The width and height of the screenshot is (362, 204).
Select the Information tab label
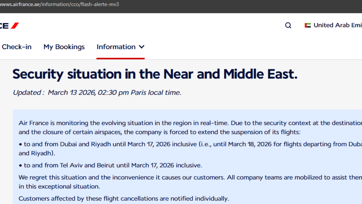click(116, 47)
